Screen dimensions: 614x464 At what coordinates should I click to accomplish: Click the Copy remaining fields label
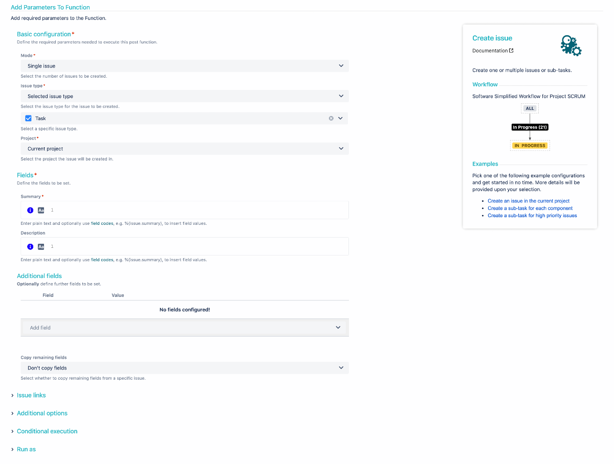(44, 358)
